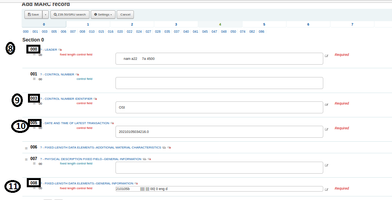Expand 006 ADDITIONAL MATERIAL CHARACTERISTICS label
The width and height of the screenshot is (392, 200).
pyautogui.click(x=103, y=148)
